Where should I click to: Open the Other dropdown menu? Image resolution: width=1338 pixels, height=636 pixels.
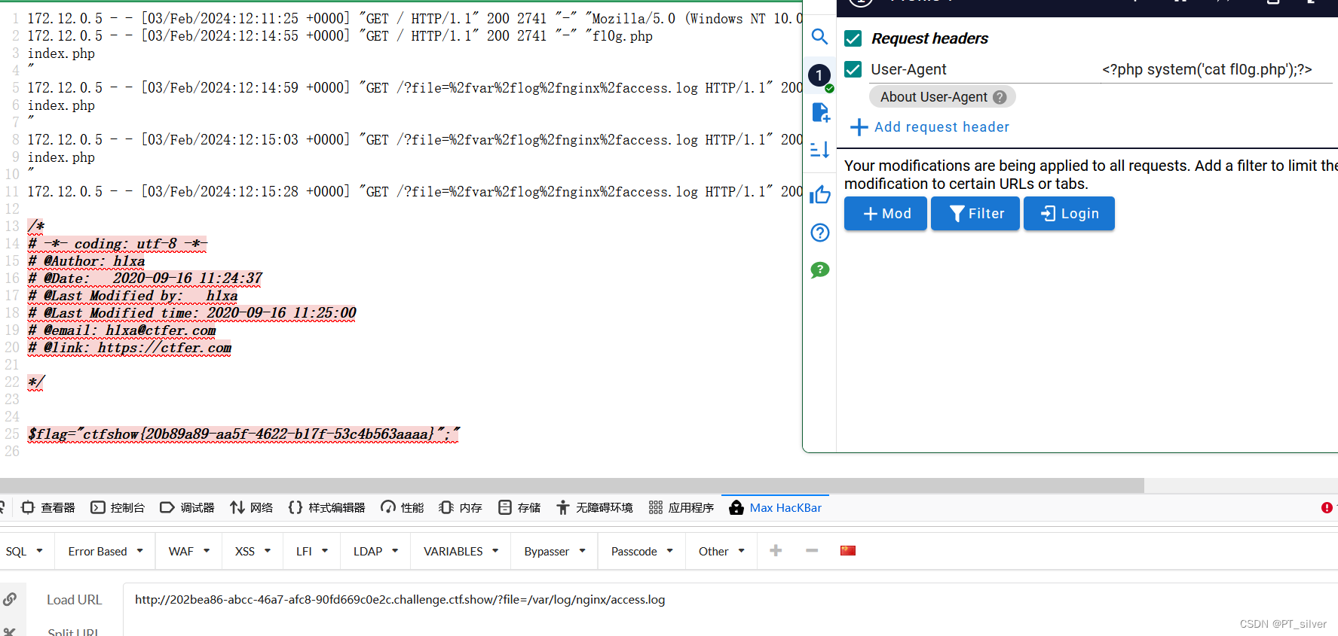pos(721,551)
